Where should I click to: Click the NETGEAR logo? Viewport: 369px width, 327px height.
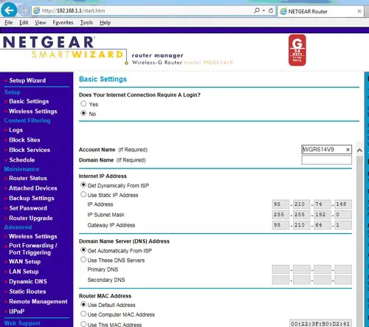pyautogui.click(x=49, y=42)
